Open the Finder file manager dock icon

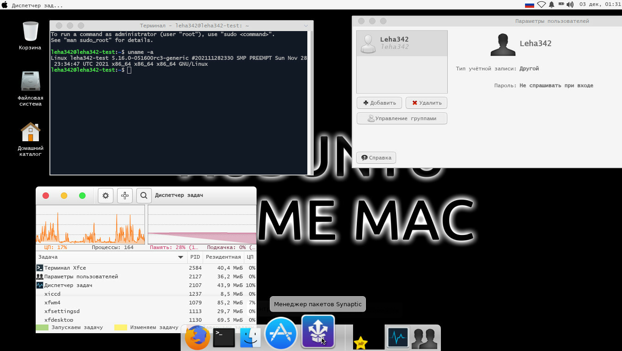250,338
